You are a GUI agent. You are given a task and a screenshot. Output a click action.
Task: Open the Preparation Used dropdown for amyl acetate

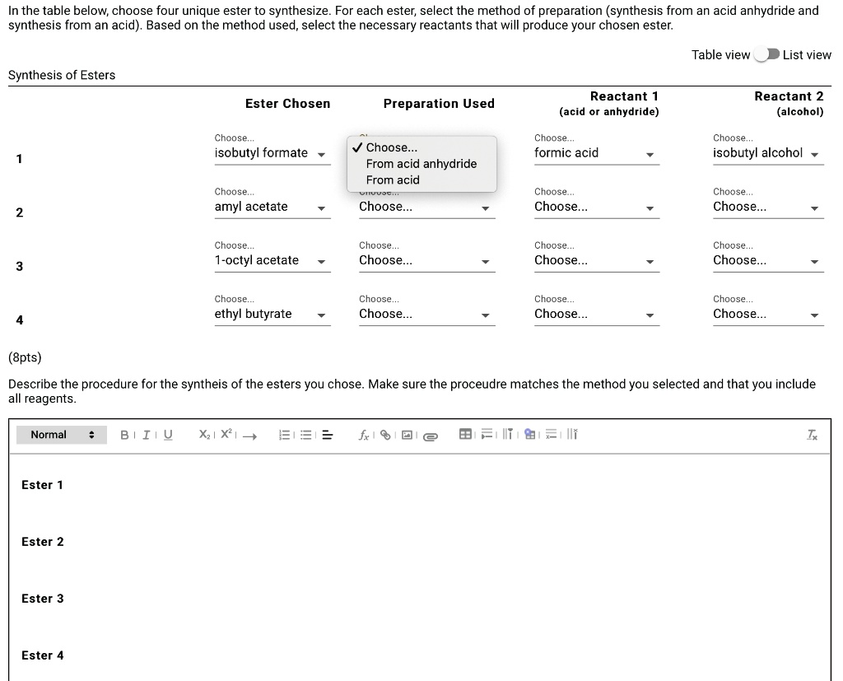[426, 207]
